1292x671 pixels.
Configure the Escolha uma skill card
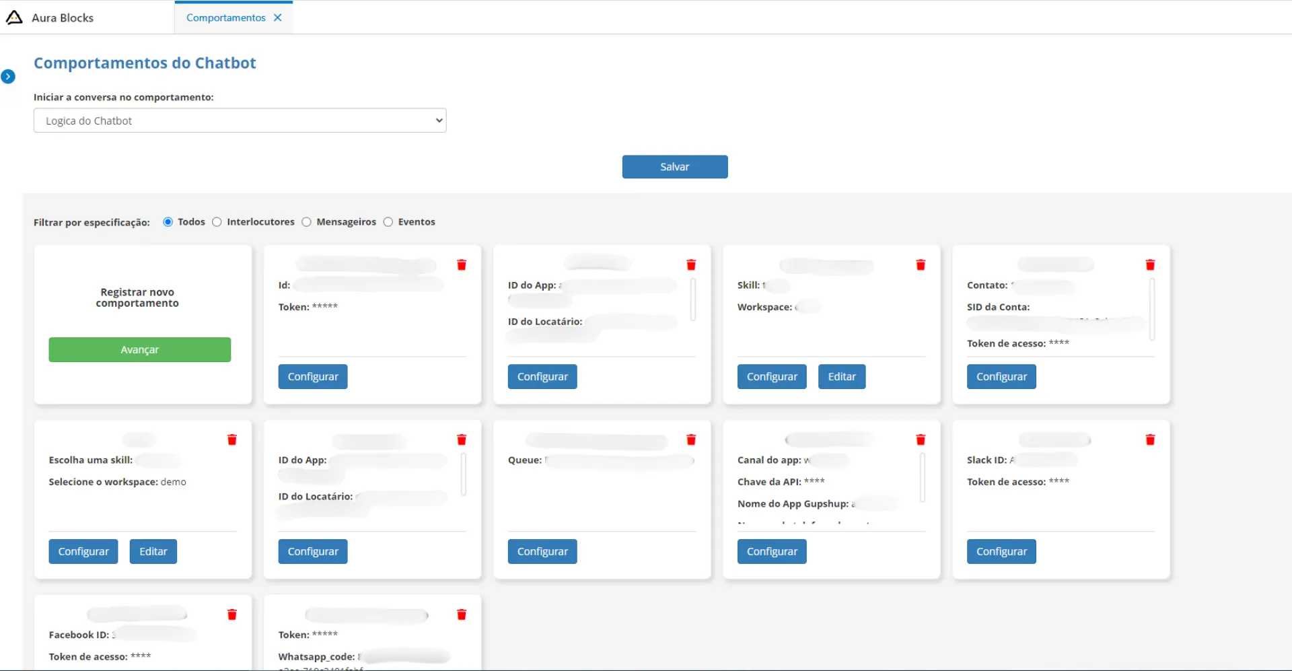click(83, 551)
